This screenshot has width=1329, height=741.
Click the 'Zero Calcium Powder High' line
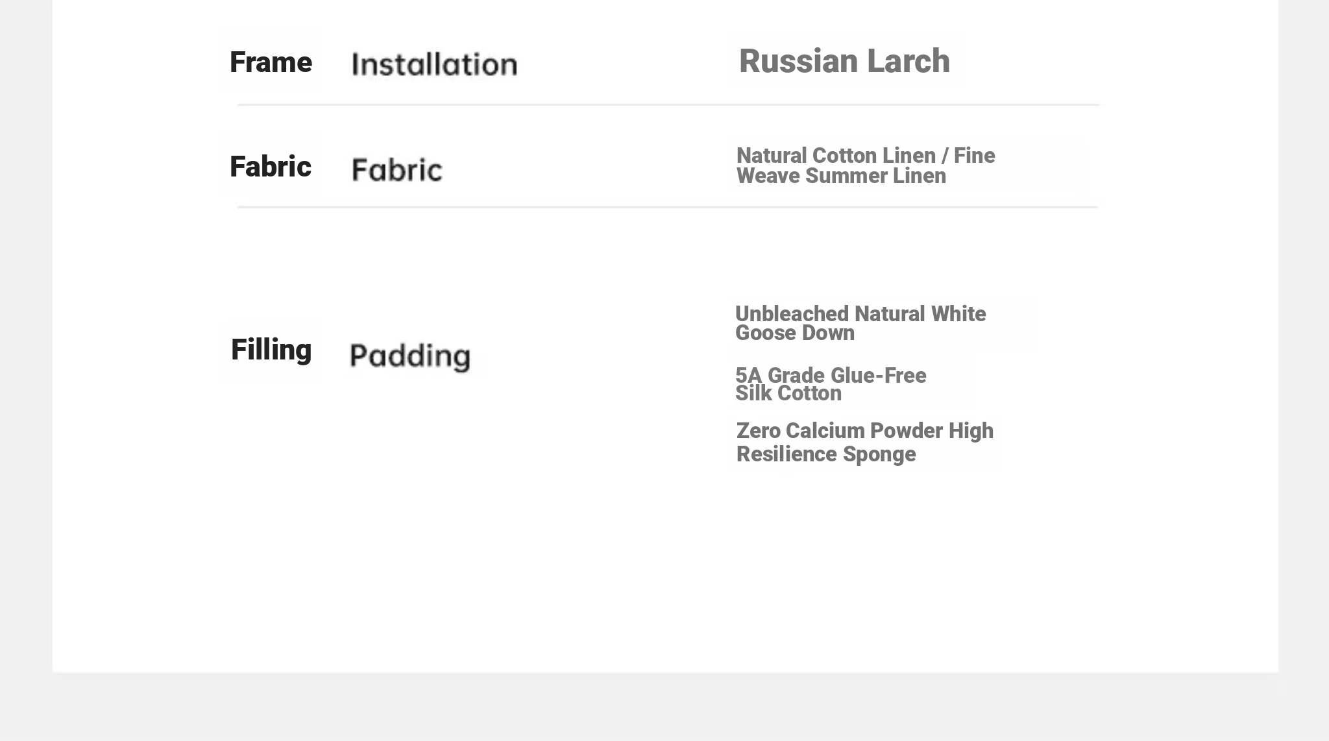tap(865, 431)
